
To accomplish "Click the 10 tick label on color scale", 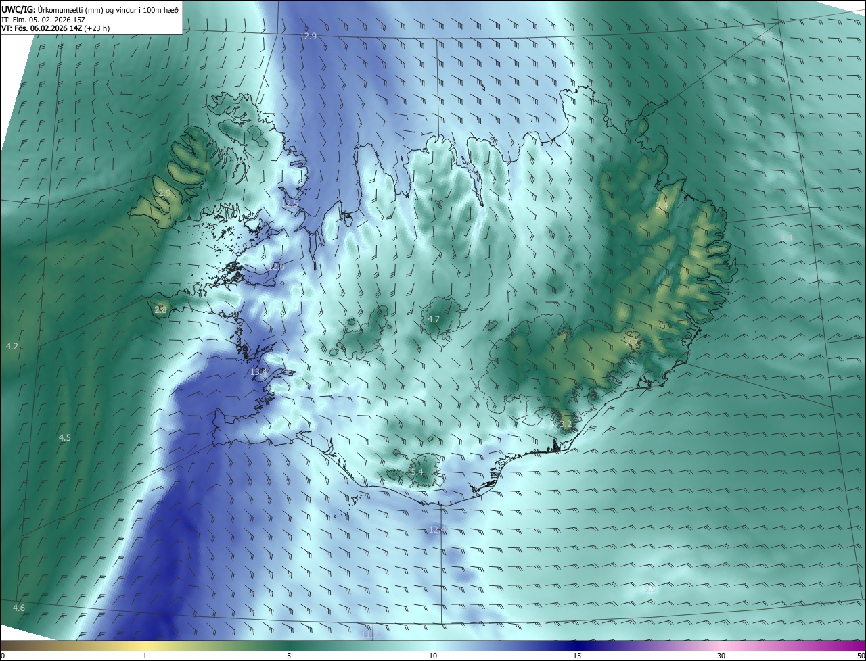I will point(433,656).
